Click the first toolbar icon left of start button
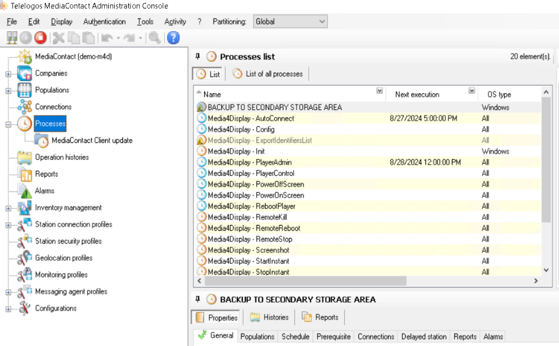 11,38
